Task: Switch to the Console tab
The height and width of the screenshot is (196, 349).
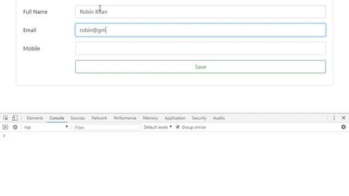Action: (57, 118)
